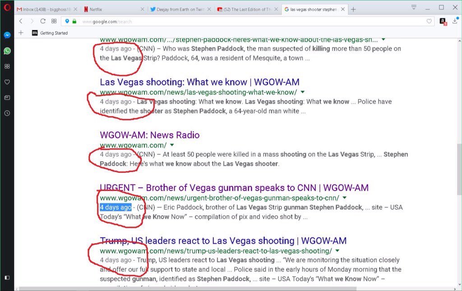This screenshot has width=462, height=291.
Task: Close the Twitter tab
Action: 209,9
